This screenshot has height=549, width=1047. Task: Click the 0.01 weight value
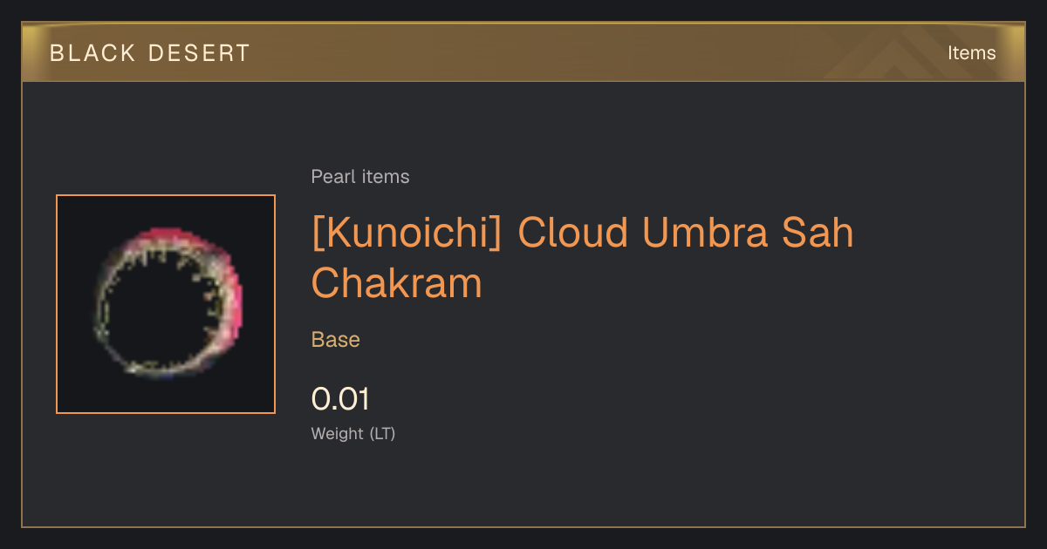341,399
